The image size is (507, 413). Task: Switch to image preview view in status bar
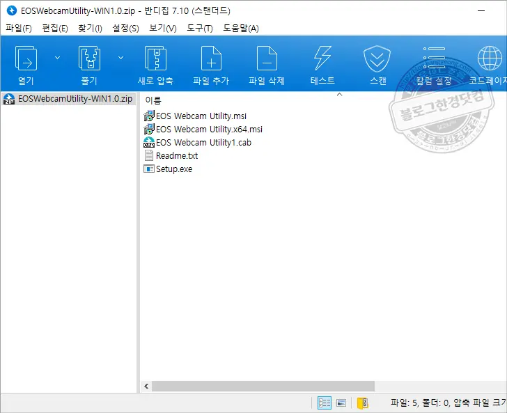[341, 403]
